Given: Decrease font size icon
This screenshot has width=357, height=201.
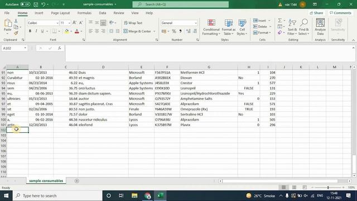Looking at the screenshot, I should pyautogui.click(x=81, y=23).
